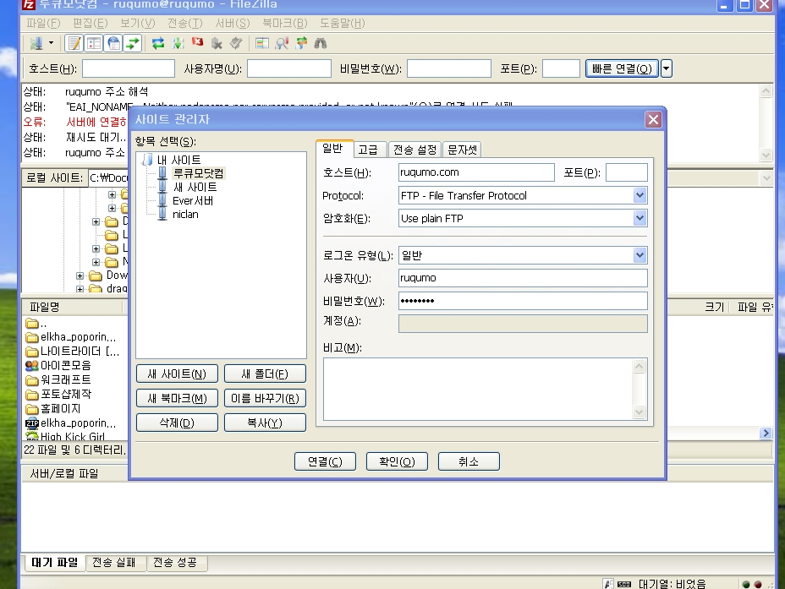This screenshot has width=785, height=589.
Task: Click the 확인(O) button
Action: (397, 461)
